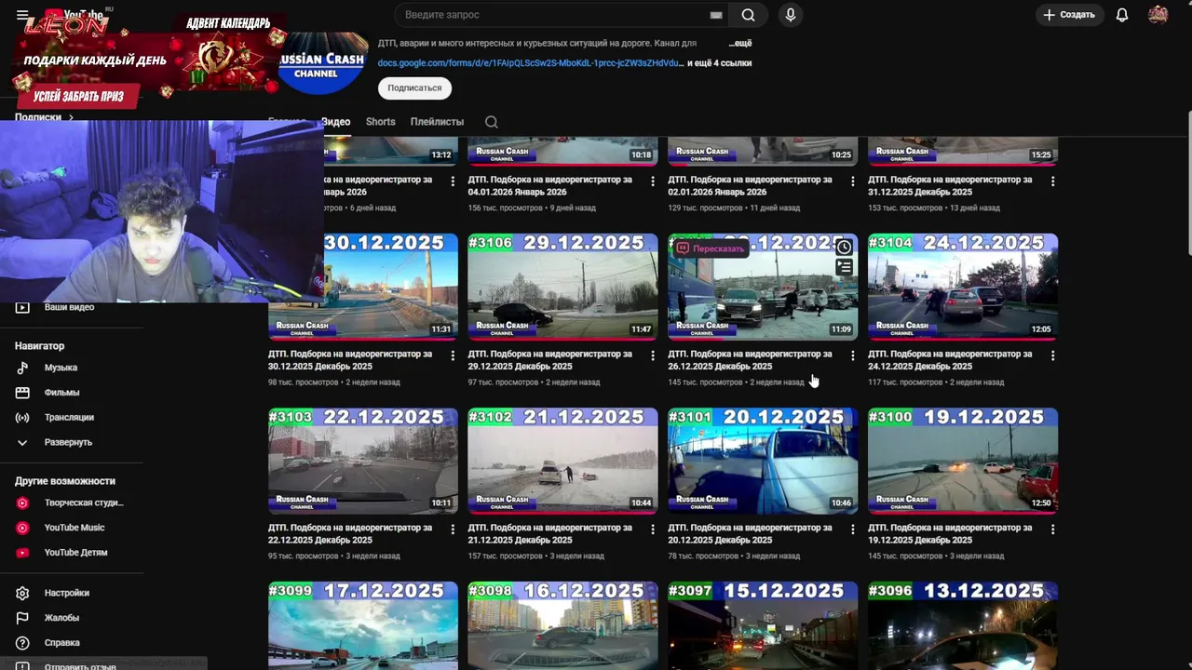Open Трансляции in the sidebar
Screen dimensions: 1192x670
click(x=69, y=418)
